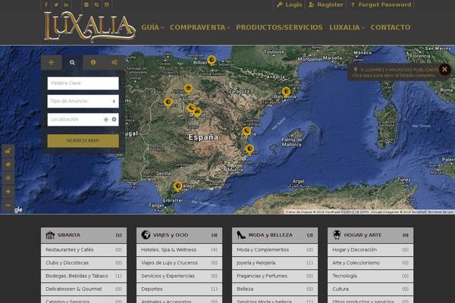Click the Palabra Clave input field
455x303 pixels.
click(83, 83)
